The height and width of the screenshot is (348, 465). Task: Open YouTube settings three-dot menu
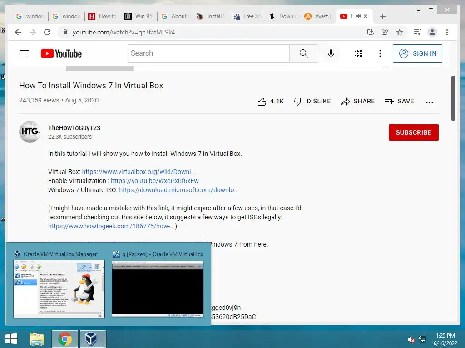(380, 53)
